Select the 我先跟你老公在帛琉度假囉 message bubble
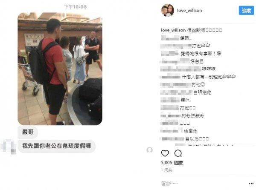256x190 pixels. click(x=56, y=146)
